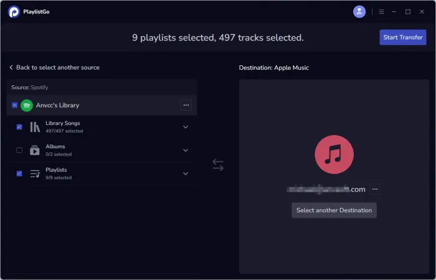This screenshot has width=436, height=280.
Task: Open more options for destination account
Action: tap(375, 189)
